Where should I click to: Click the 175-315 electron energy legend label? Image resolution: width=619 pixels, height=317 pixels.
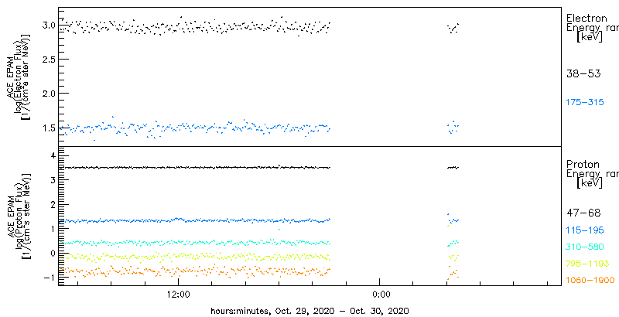585,103
